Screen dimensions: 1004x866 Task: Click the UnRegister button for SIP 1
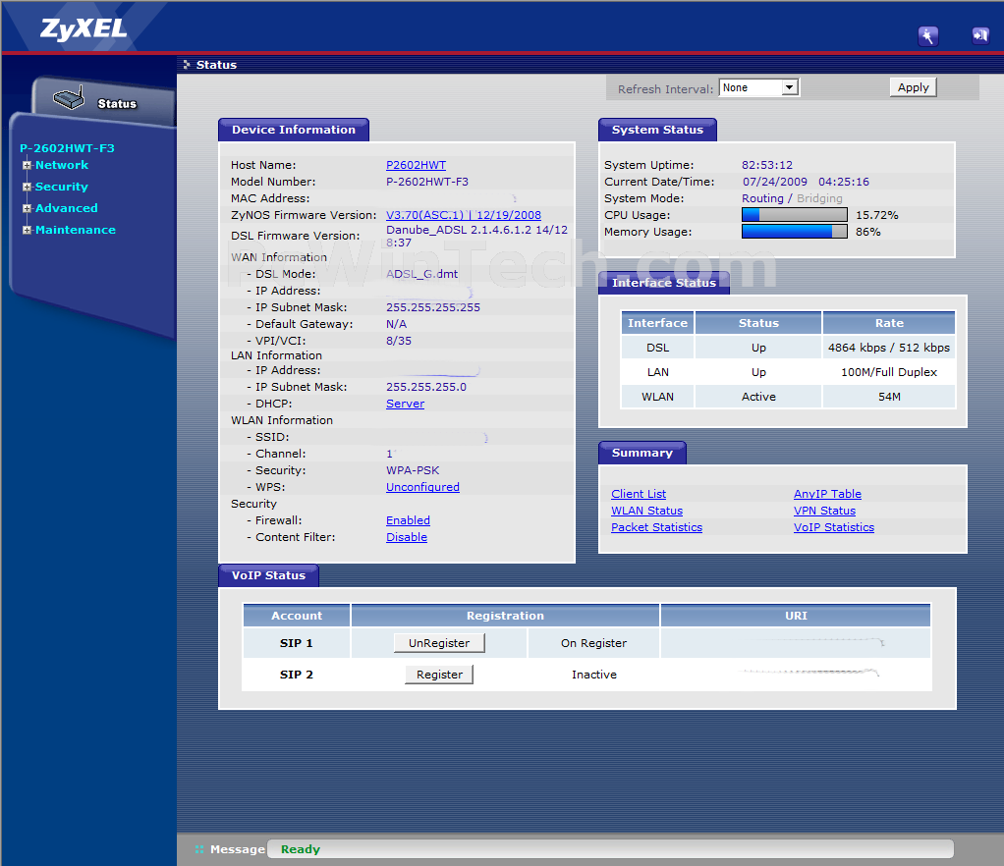(x=438, y=642)
